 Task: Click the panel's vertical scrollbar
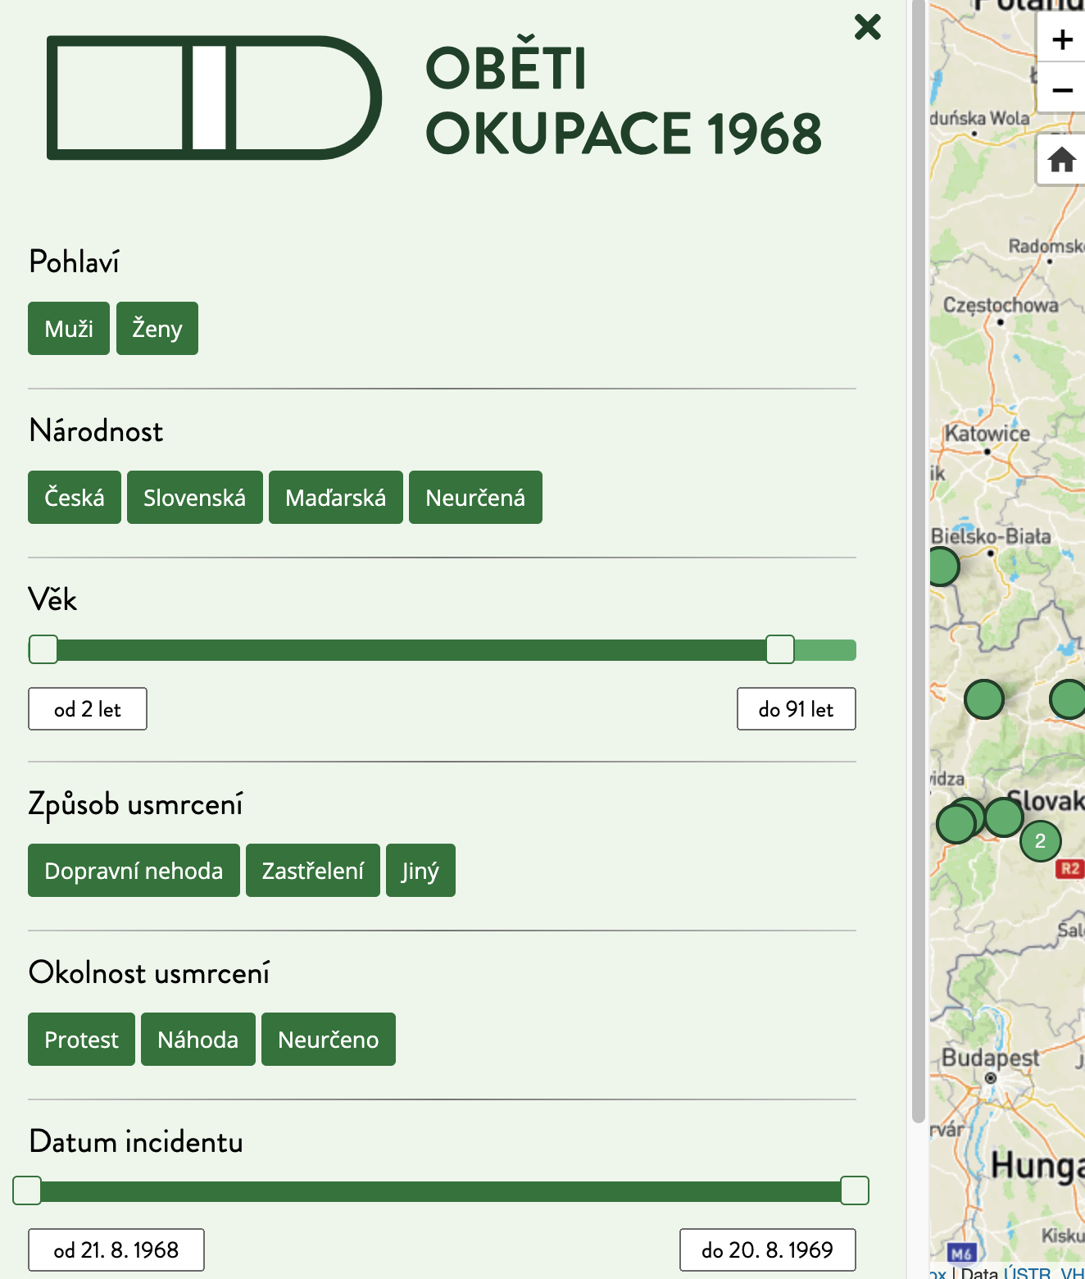coord(919,562)
